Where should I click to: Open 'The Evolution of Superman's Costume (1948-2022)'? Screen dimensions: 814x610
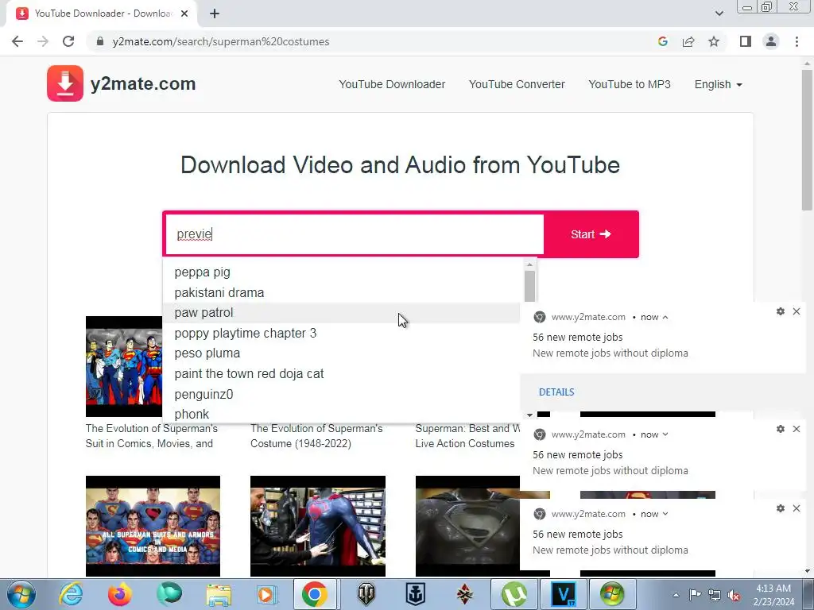316,436
